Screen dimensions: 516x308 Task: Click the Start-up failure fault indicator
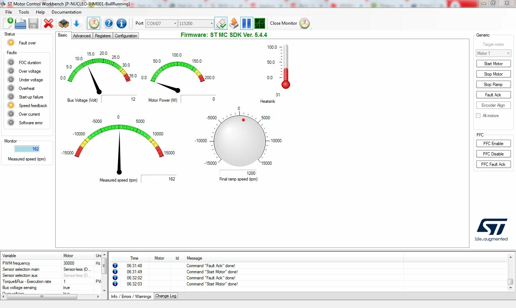tap(11, 97)
